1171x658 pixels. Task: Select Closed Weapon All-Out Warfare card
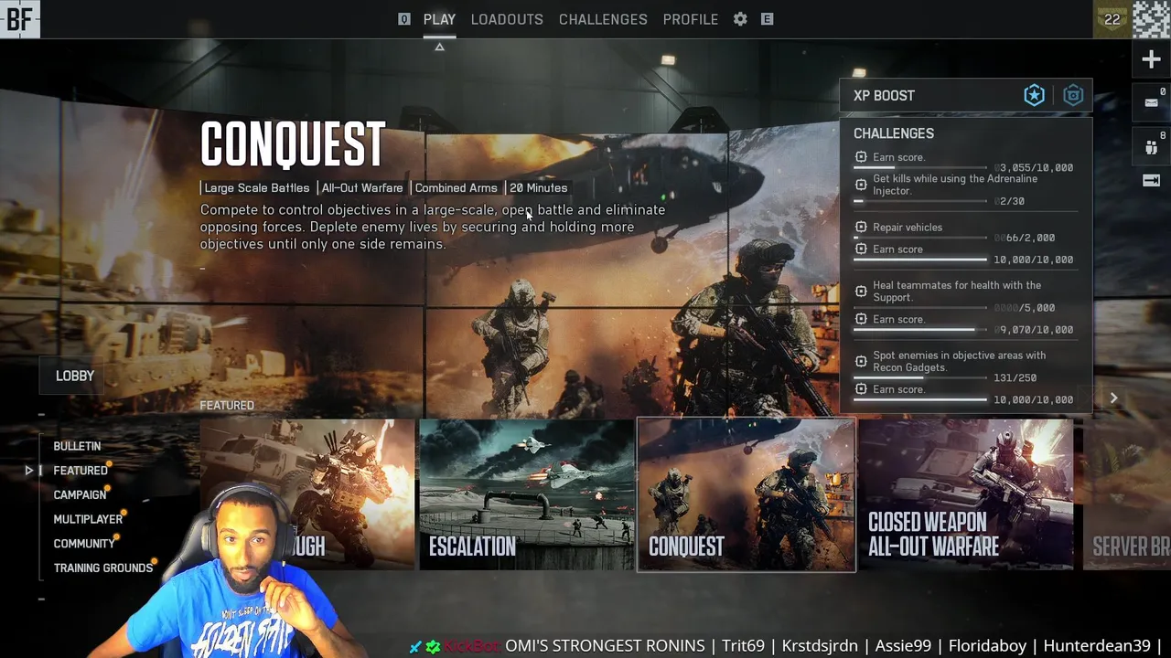[966, 494]
